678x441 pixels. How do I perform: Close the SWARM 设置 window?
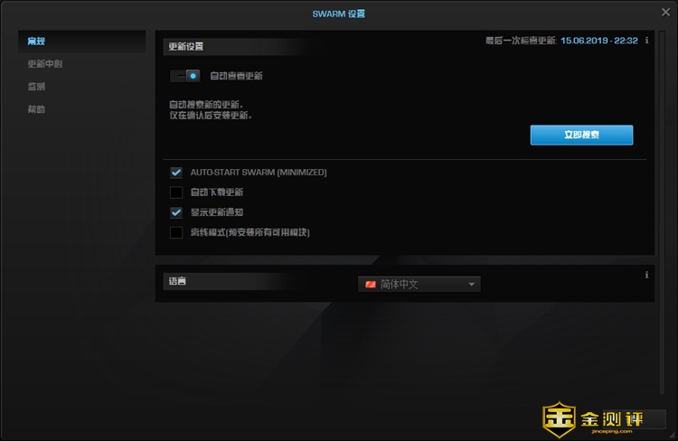[x=664, y=12]
